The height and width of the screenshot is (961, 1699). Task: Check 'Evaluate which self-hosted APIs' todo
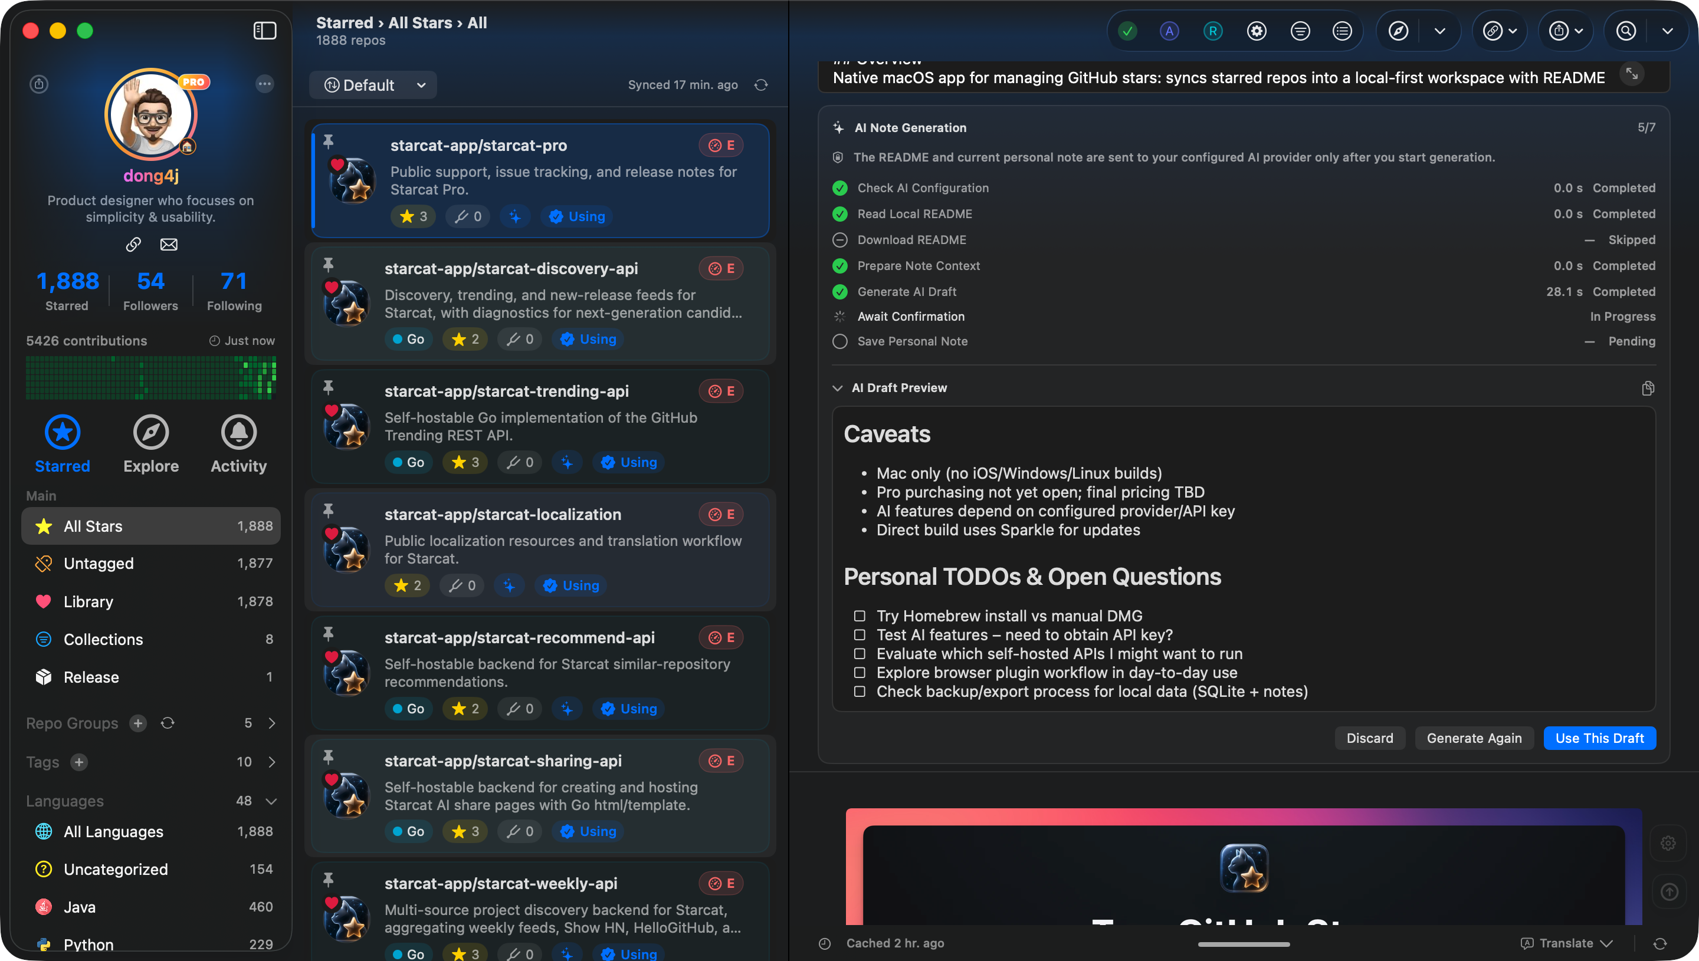(x=859, y=653)
